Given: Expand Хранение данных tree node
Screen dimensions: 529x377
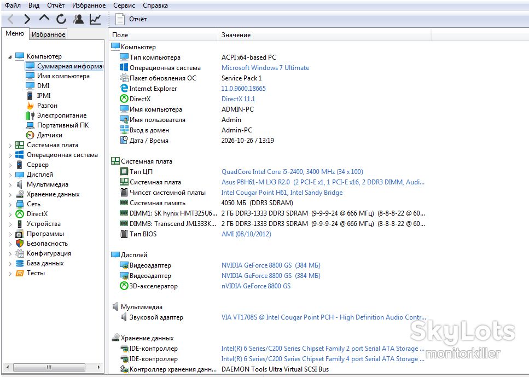Looking at the screenshot, I should pos(10,195).
